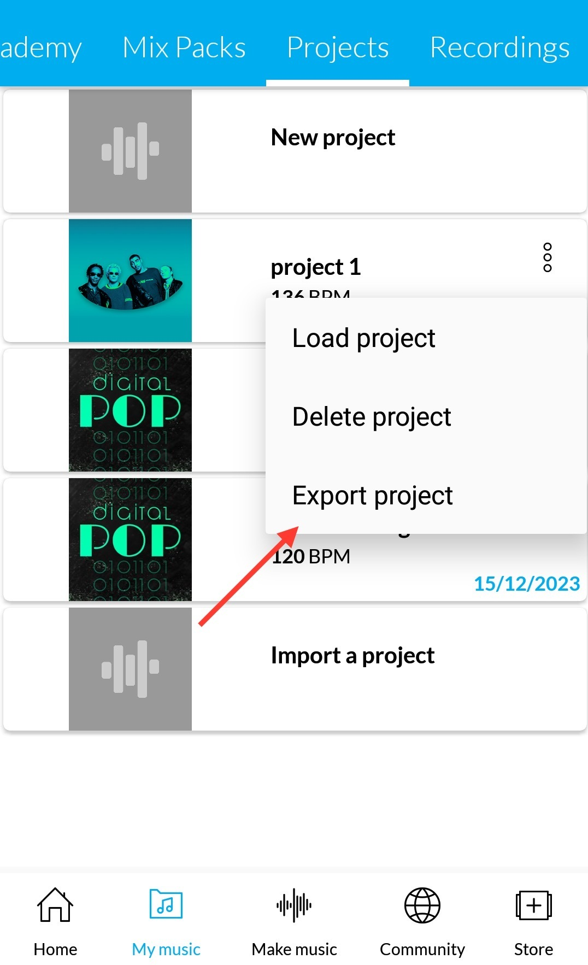Click project 1 band cover thumbnail
The height and width of the screenshot is (965, 588).
pos(130,280)
